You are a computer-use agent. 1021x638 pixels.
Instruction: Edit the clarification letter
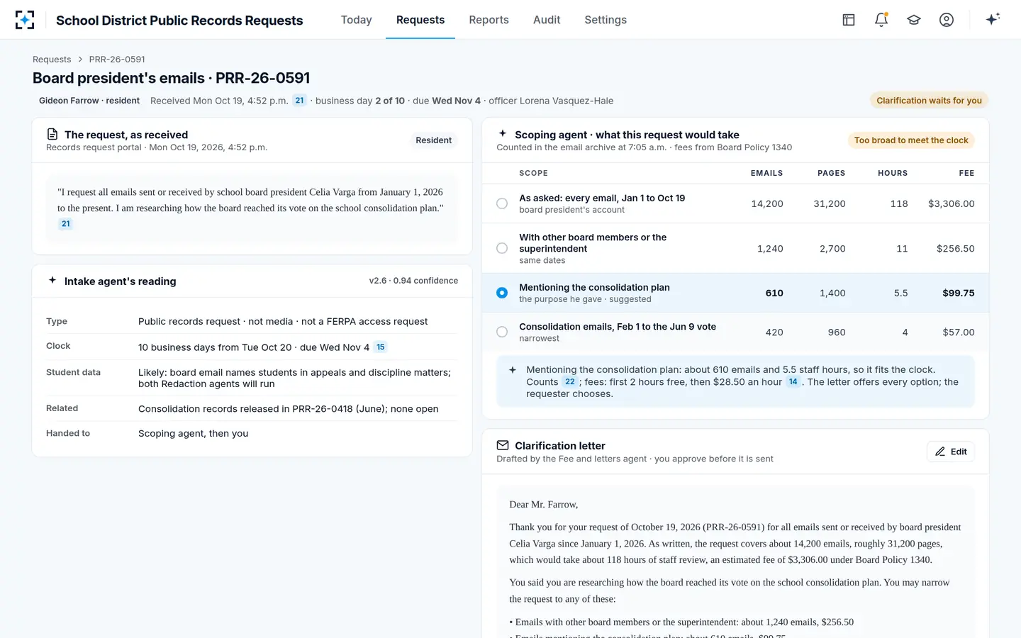951,452
